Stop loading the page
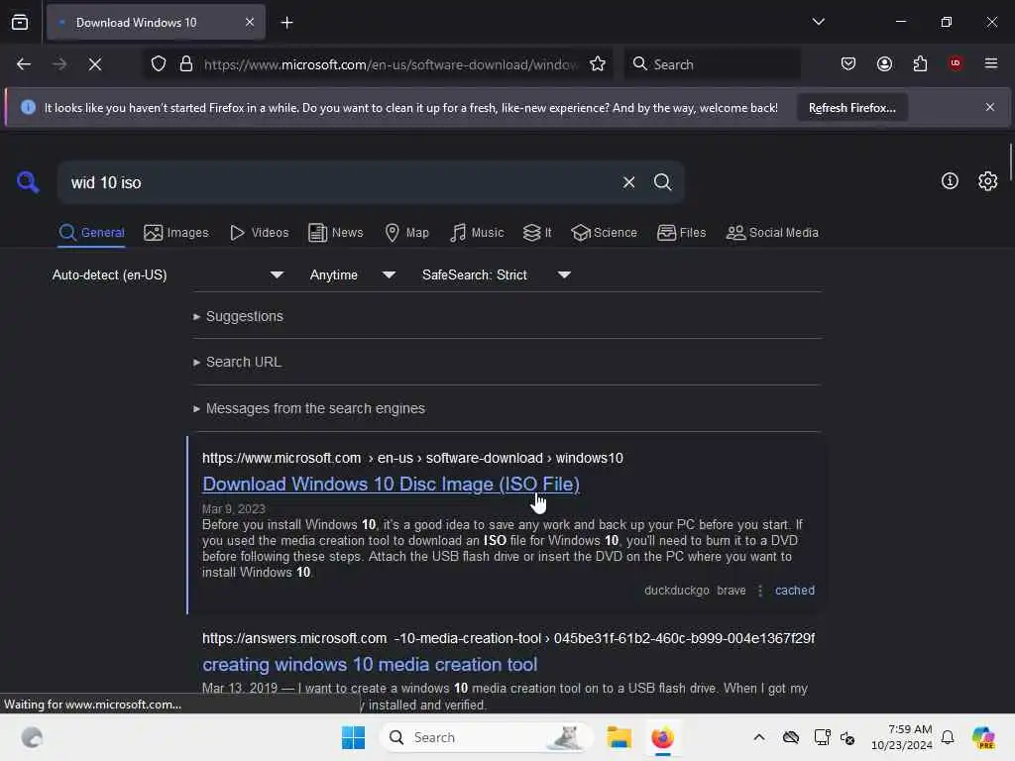Image resolution: width=1015 pixels, height=761 pixels. pos(94,64)
